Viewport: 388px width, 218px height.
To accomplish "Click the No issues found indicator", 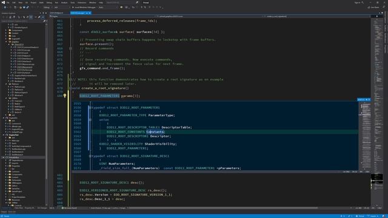I will (x=70, y=208).
